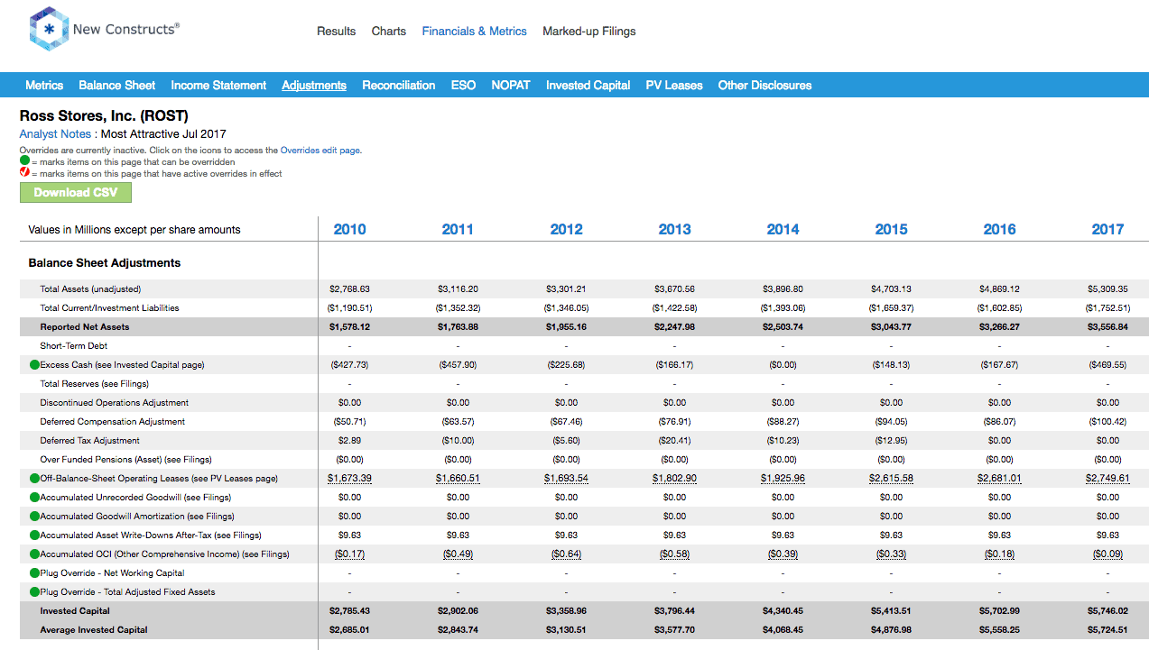Select Financials & Metrics tab

474,31
